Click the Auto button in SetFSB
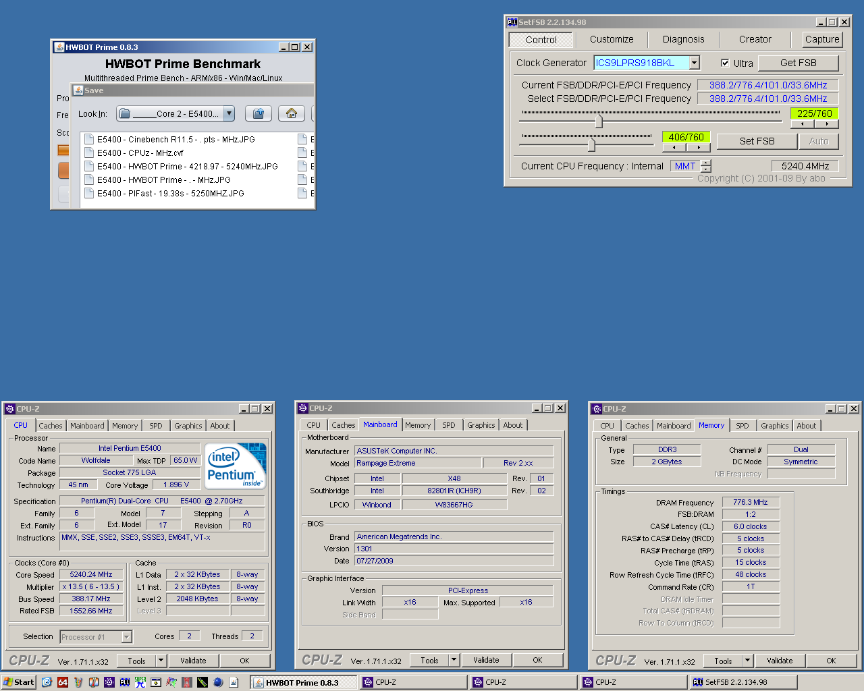The image size is (864, 691). pos(819,141)
